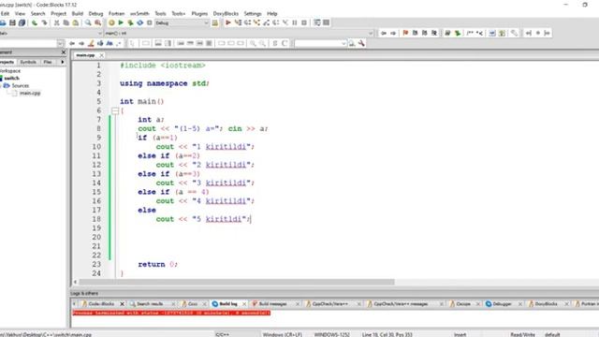
Task: Highlight text with marker pen icon
Action: click(x=91, y=44)
